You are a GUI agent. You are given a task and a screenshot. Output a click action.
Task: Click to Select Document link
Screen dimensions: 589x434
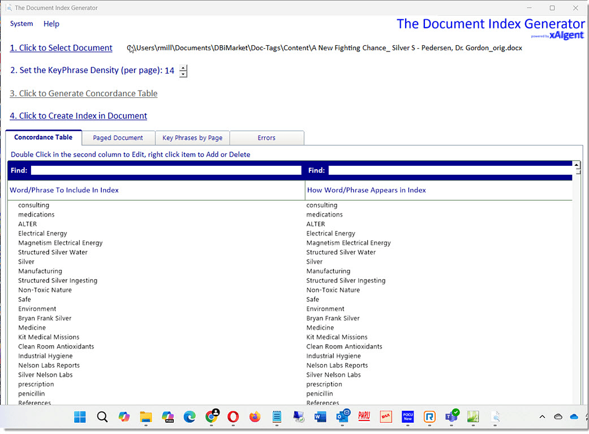(x=61, y=48)
